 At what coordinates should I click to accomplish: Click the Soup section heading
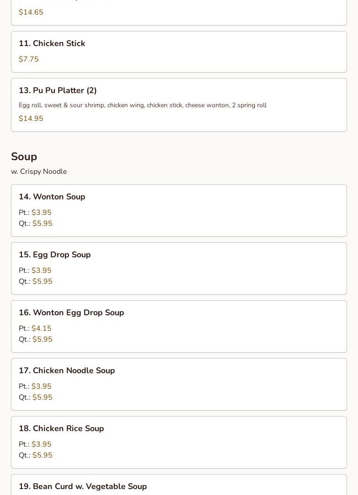[x=24, y=156]
